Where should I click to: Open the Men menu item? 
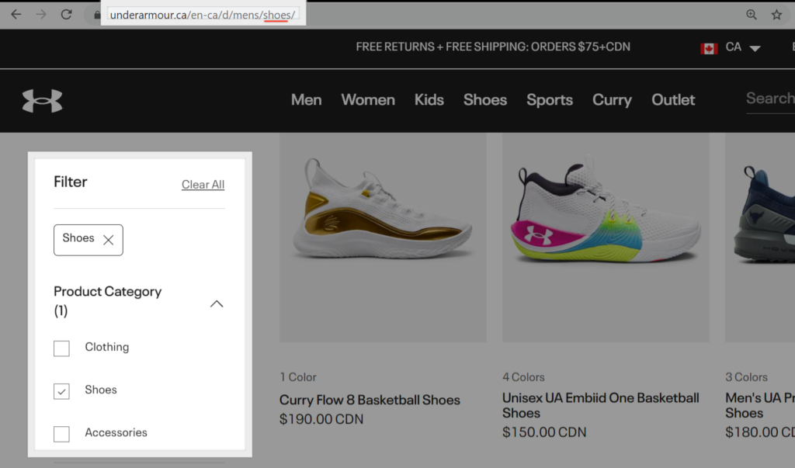click(x=306, y=100)
